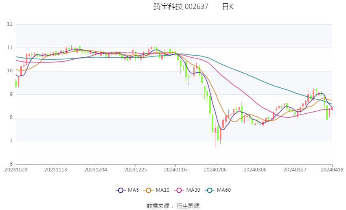Click the 赞宇科技 002637 chart title

tap(180, 6)
